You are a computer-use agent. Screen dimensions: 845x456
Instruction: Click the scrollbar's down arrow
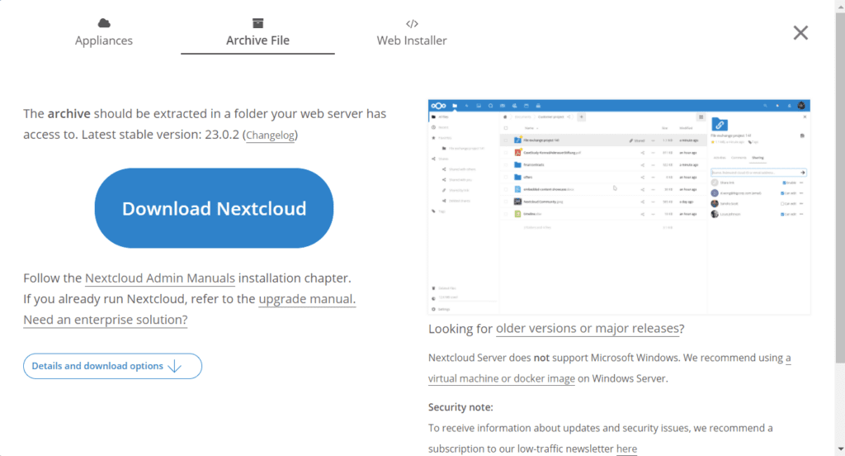[840, 449]
